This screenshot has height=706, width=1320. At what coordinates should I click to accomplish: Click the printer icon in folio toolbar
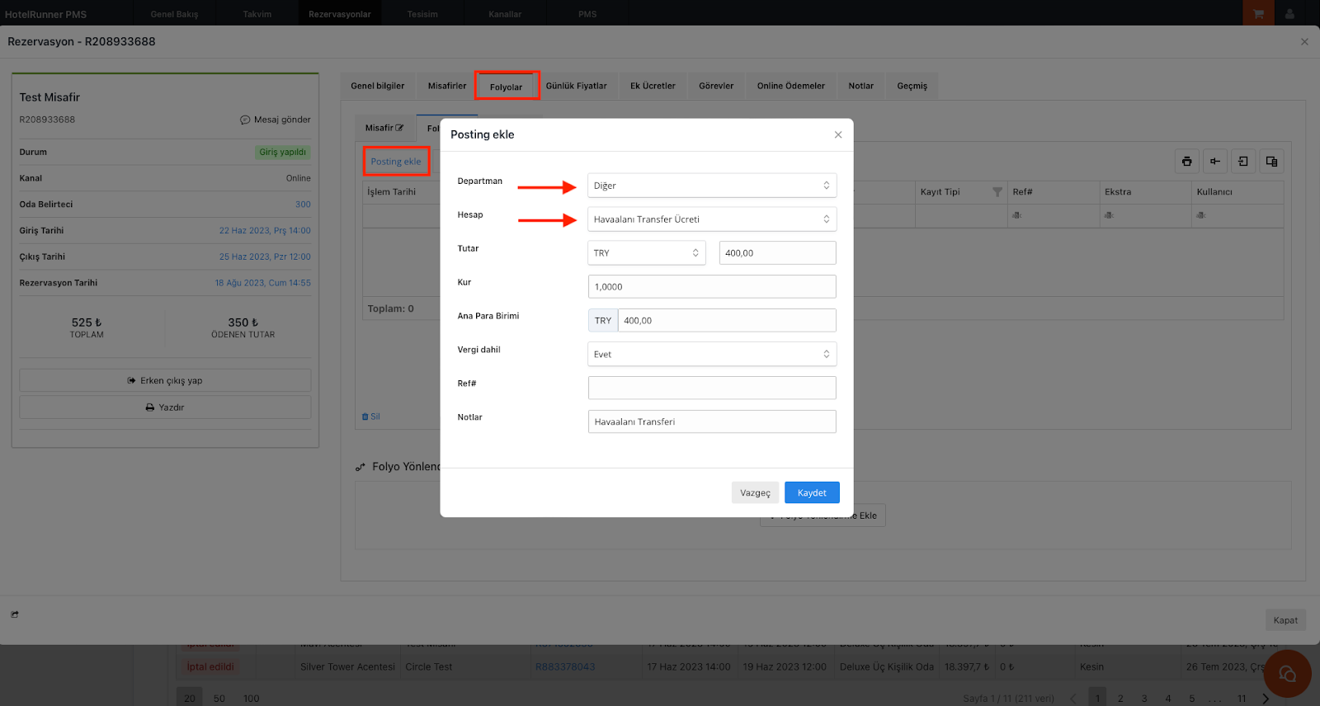pyautogui.click(x=1186, y=162)
